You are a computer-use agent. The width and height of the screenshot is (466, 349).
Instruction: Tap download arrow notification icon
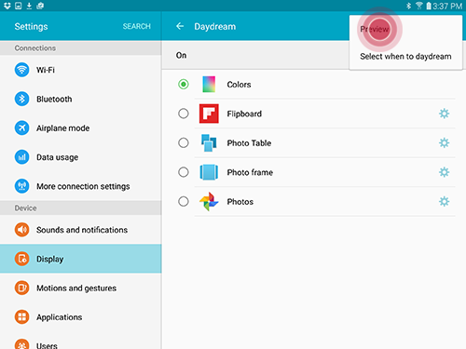[29, 6]
